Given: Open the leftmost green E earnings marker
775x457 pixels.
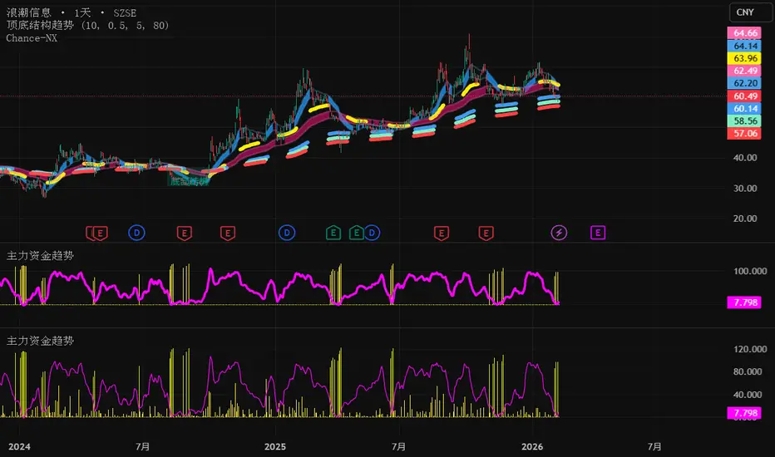Looking at the screenshot, I should pyautogui.click(x=334, y=232).
